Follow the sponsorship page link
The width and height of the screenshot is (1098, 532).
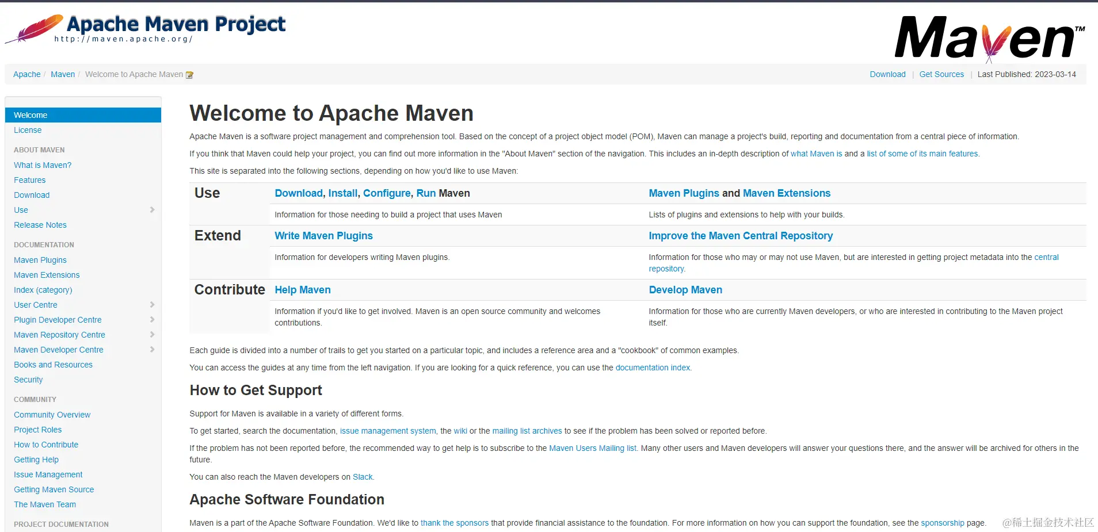pyautogui.click(x=943, y=523)
